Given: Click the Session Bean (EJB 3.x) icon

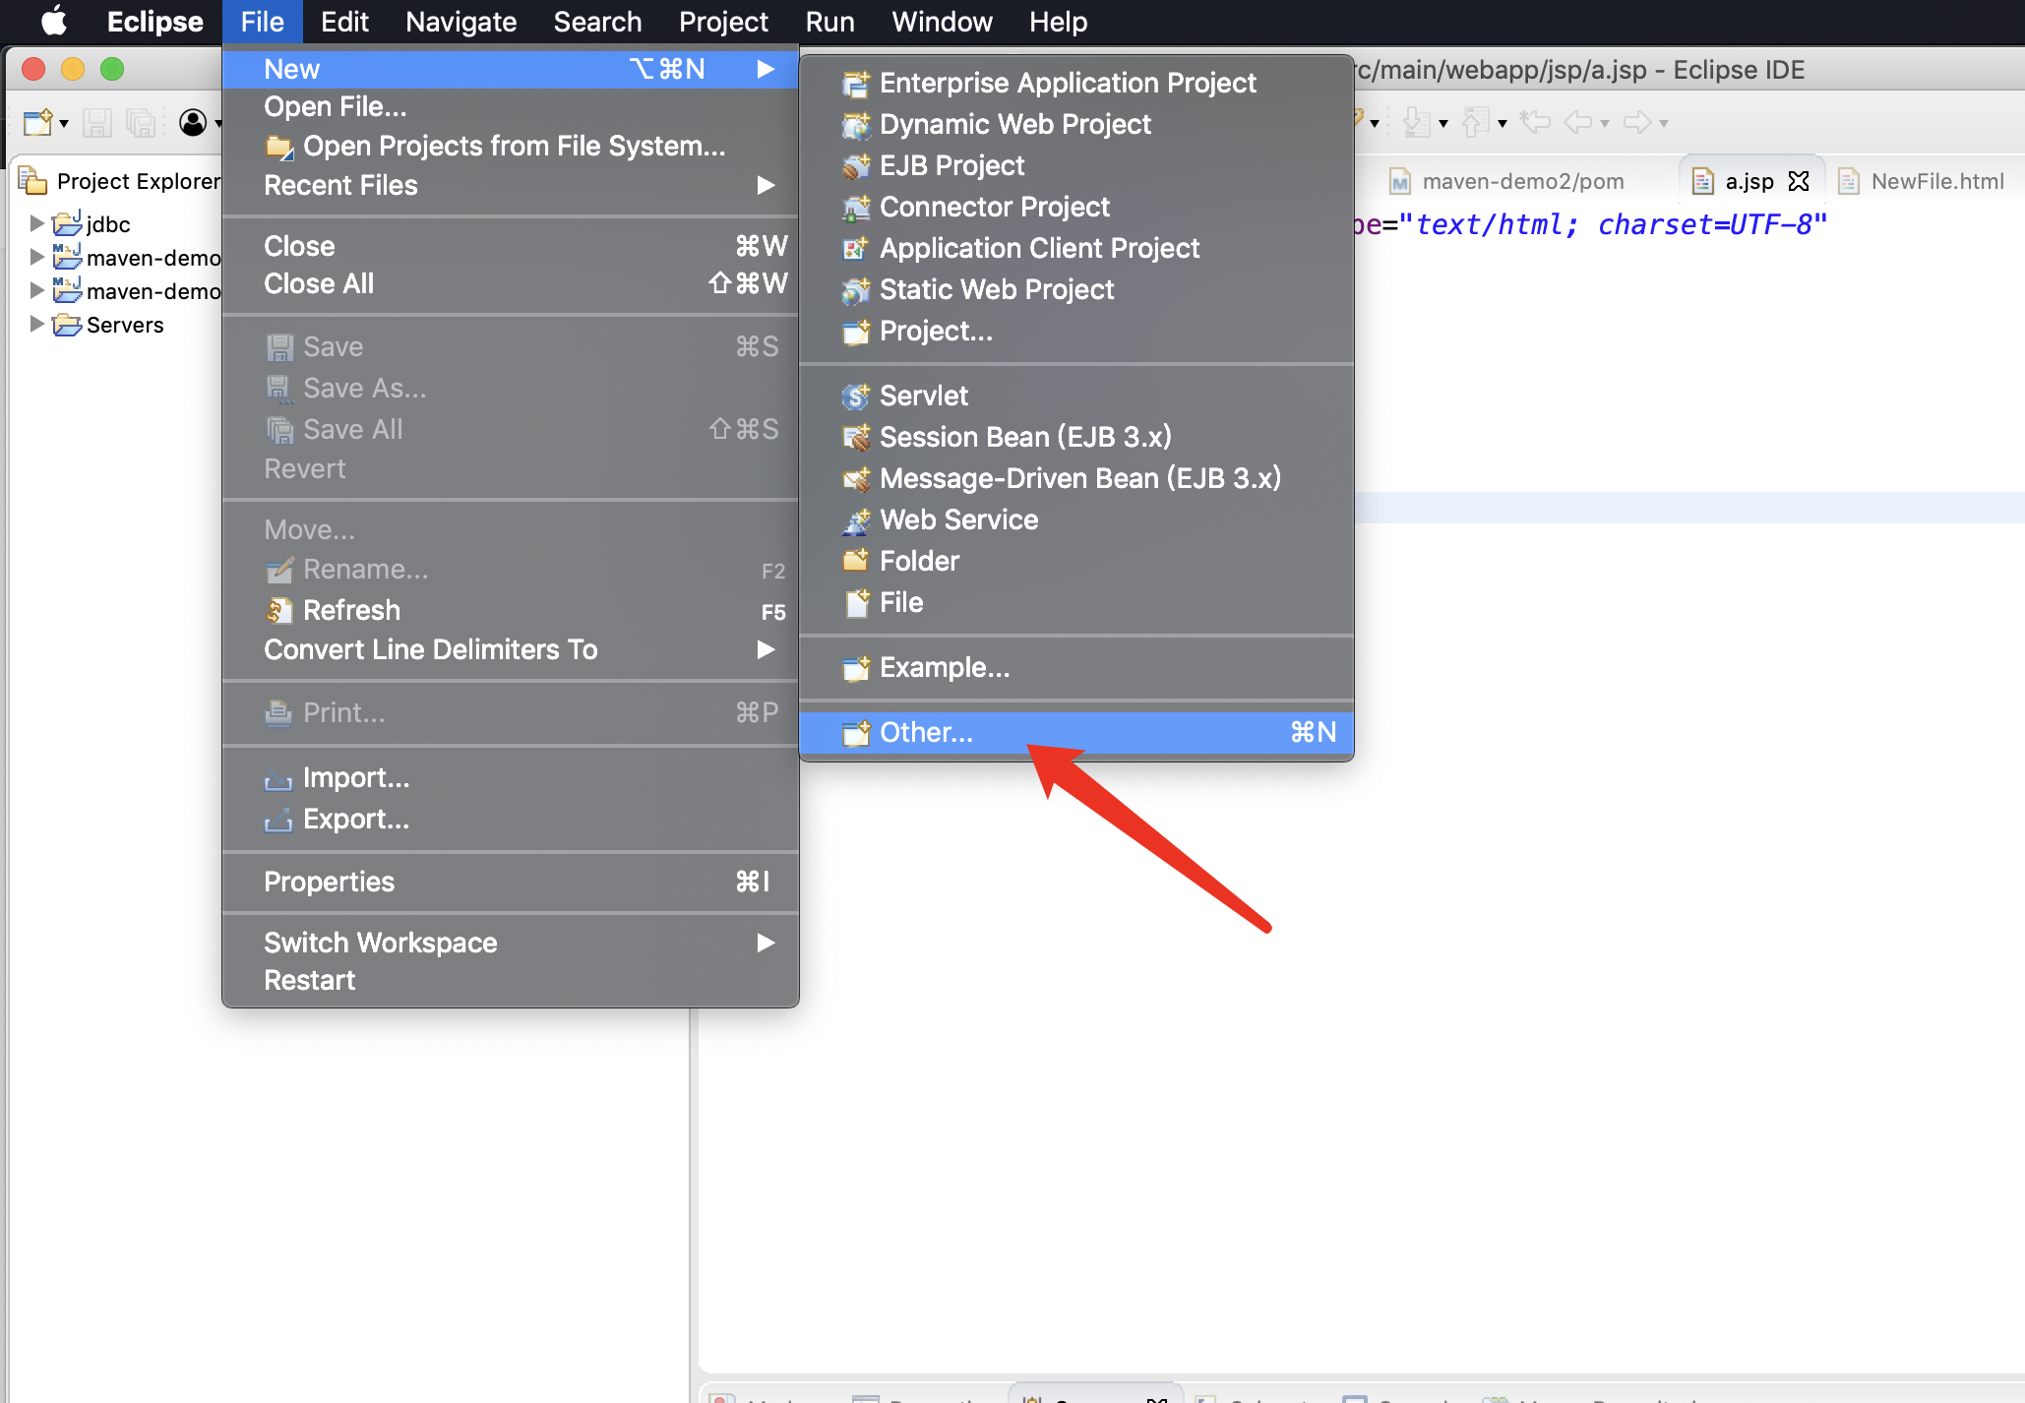Looking at the screenshot, I should [x=855, y=438].
